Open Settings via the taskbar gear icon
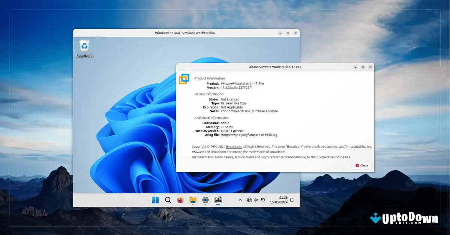The width and height of the screenshot is (450, 235). (205, 200)
